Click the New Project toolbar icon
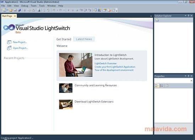Image resolution: width=195 pixels, height=140 pixels. coord(5,10)
